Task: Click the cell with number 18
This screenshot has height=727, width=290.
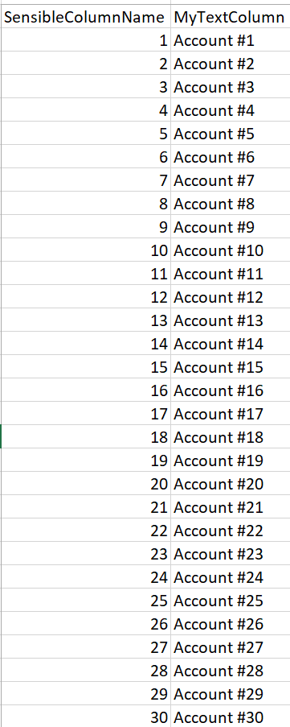Action: 86,437
